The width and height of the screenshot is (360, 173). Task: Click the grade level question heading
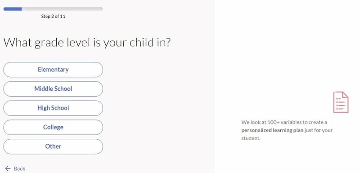[87, 43]
